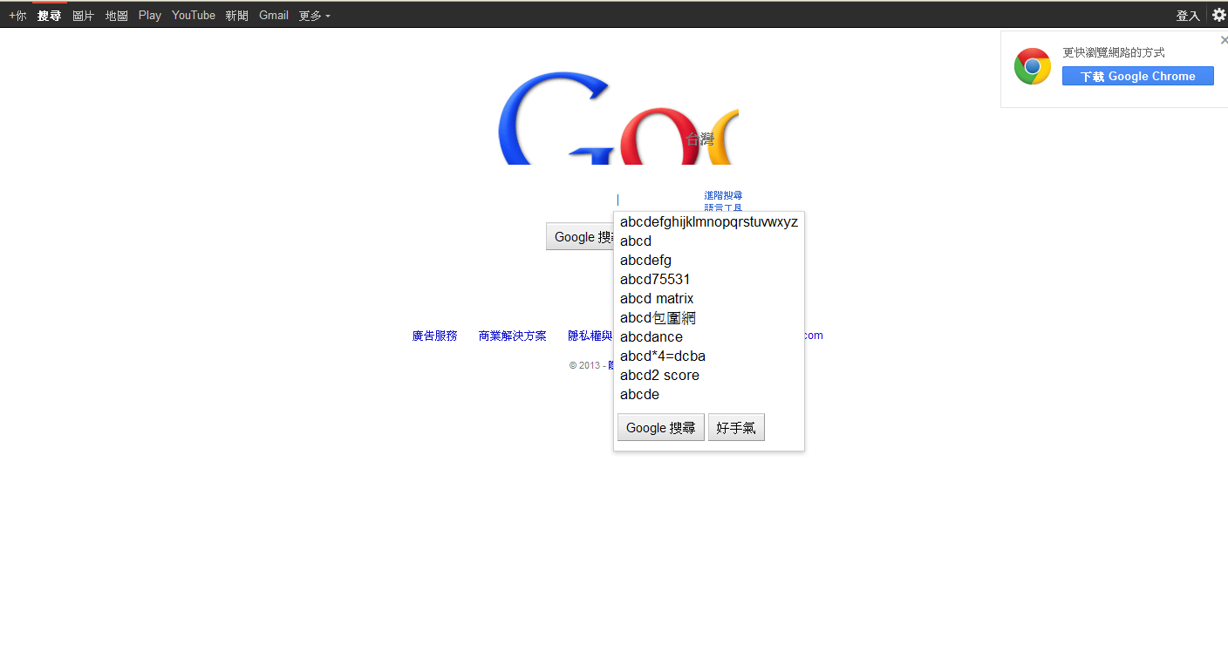The height and width of the screenshot is (672, 1228).
Task: Open the settings gear icon
Action: (x=1218, y=15)
